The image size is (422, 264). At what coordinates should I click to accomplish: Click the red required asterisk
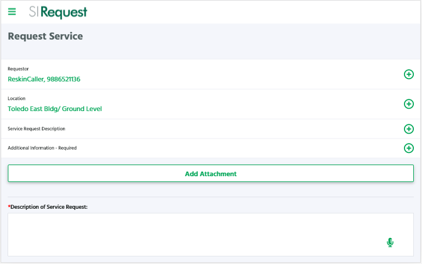click(x=9, y=206)
